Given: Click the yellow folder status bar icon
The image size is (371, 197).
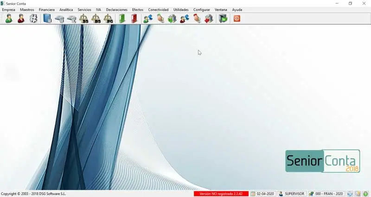Looking at the screenshot, I should point(358,194).
